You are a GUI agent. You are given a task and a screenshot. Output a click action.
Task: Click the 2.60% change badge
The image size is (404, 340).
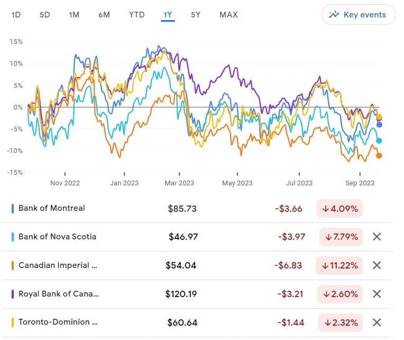340,294
